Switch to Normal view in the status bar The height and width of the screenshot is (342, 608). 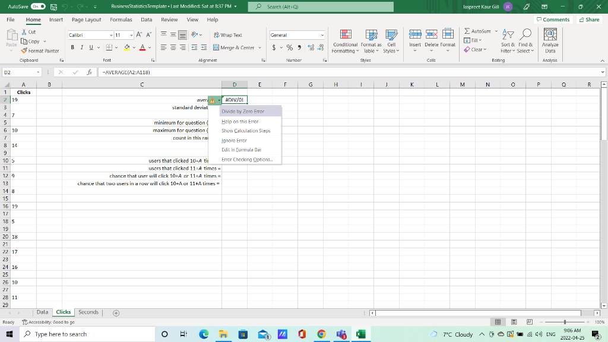[x=498, y=322]
